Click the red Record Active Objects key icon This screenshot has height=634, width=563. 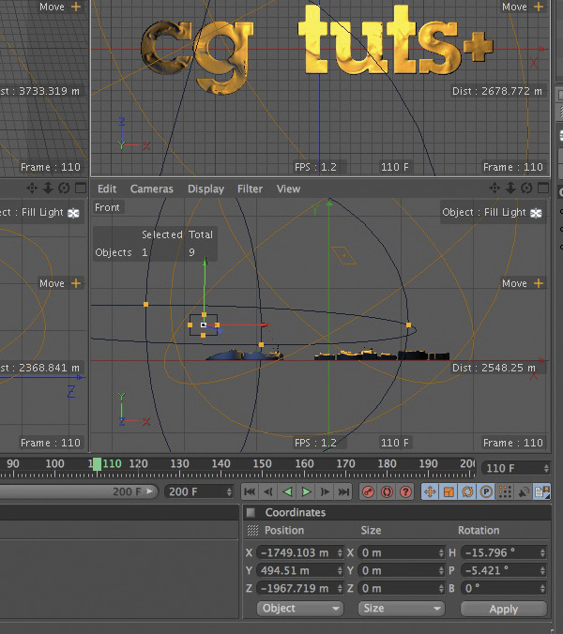point(368,491)
